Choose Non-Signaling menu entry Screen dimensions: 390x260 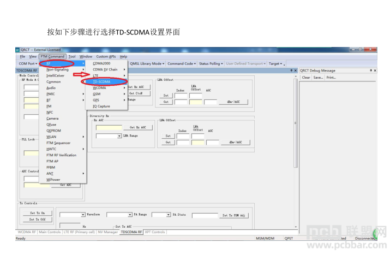[63, 69]
